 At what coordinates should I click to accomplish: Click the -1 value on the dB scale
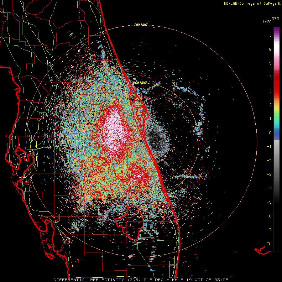tap(269, 147)
